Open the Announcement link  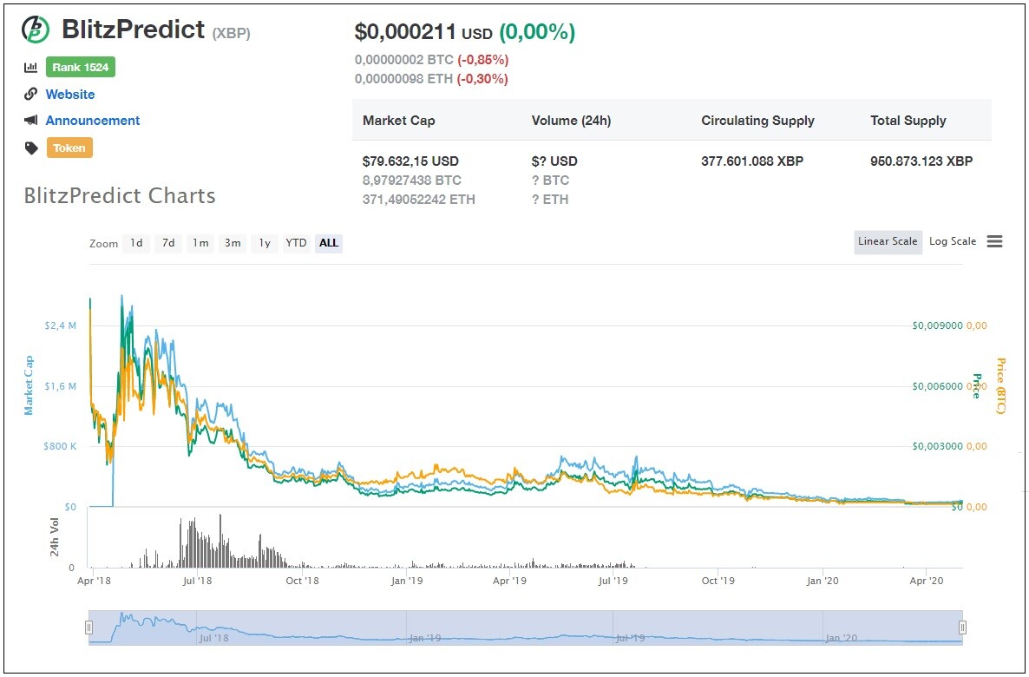[93, 120]
